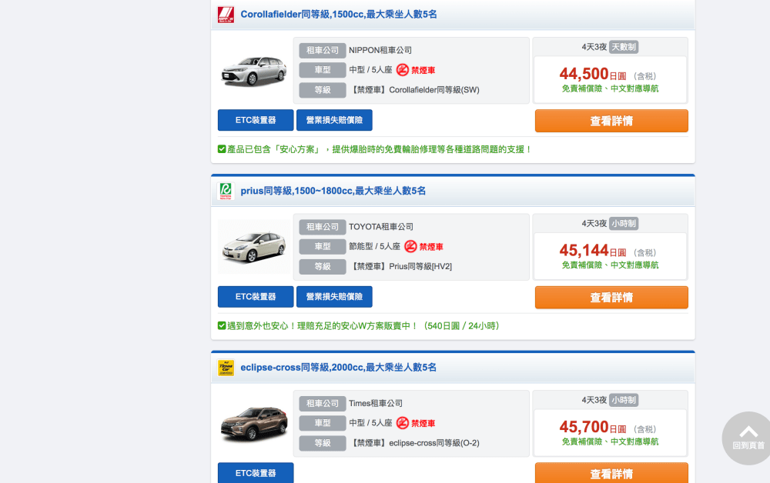
Task: Click green checkmark beside 安心方案 notice
Action: [x=222, y=149]
